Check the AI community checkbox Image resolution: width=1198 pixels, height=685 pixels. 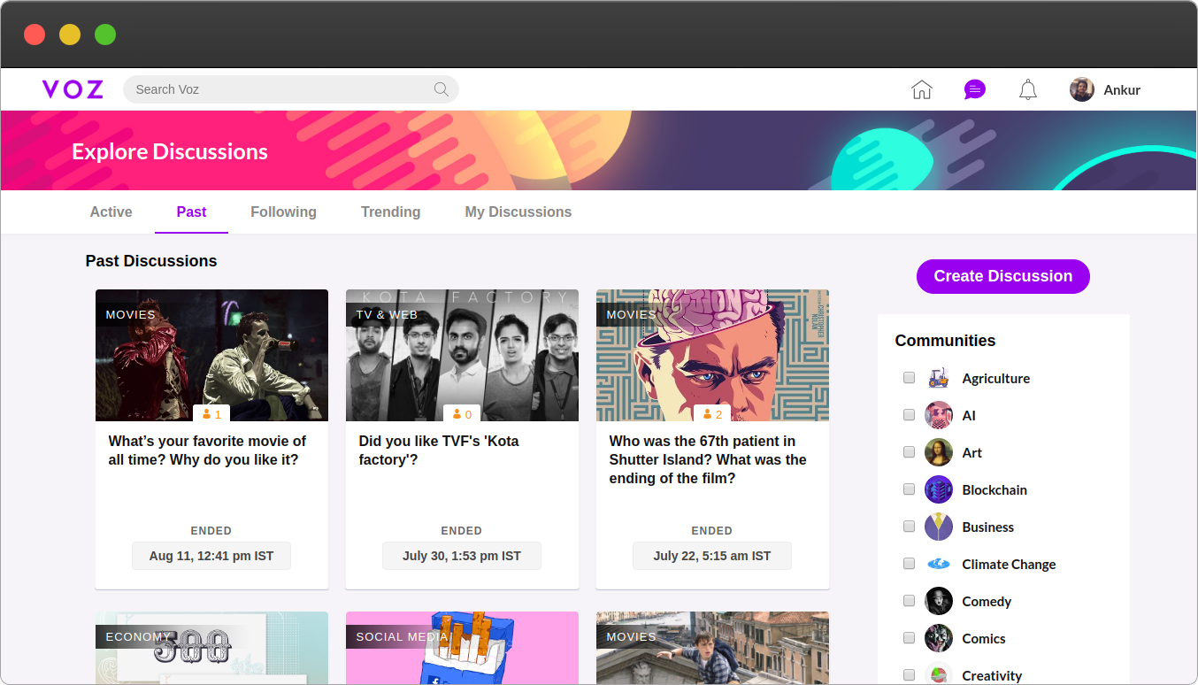tap(909, 415)
